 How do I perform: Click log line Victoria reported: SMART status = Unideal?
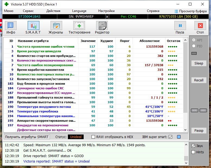click(56, 161)
